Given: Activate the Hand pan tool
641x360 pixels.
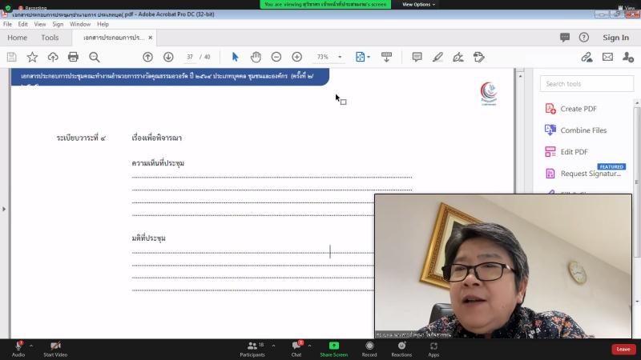Looking at the screenshot, I should tap(256, 57).
